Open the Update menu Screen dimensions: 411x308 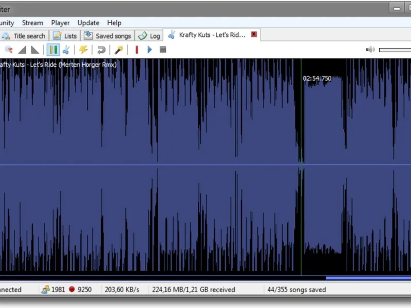(88, 23)
